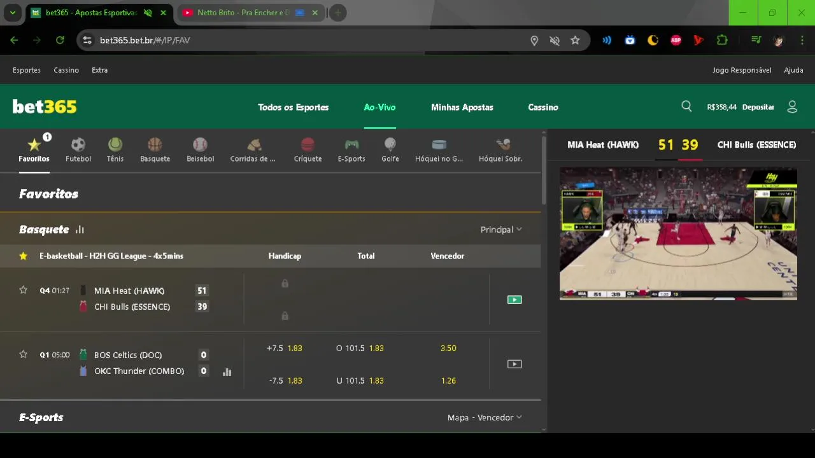Open the Ajuda link

pyautogui.click(x=793, y=70)
